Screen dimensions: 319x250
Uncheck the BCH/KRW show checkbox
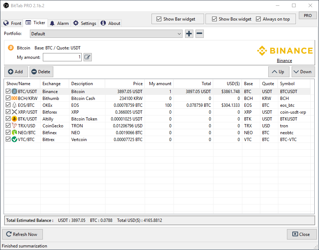click(8, 98)
